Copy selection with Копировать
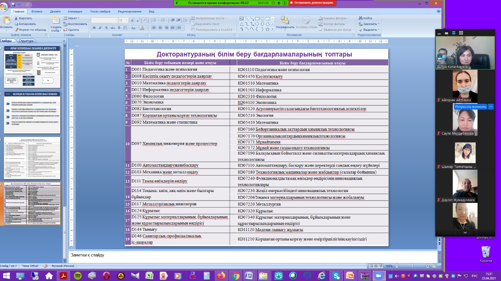This screenshot has height=281, width=501. [25, 24]
